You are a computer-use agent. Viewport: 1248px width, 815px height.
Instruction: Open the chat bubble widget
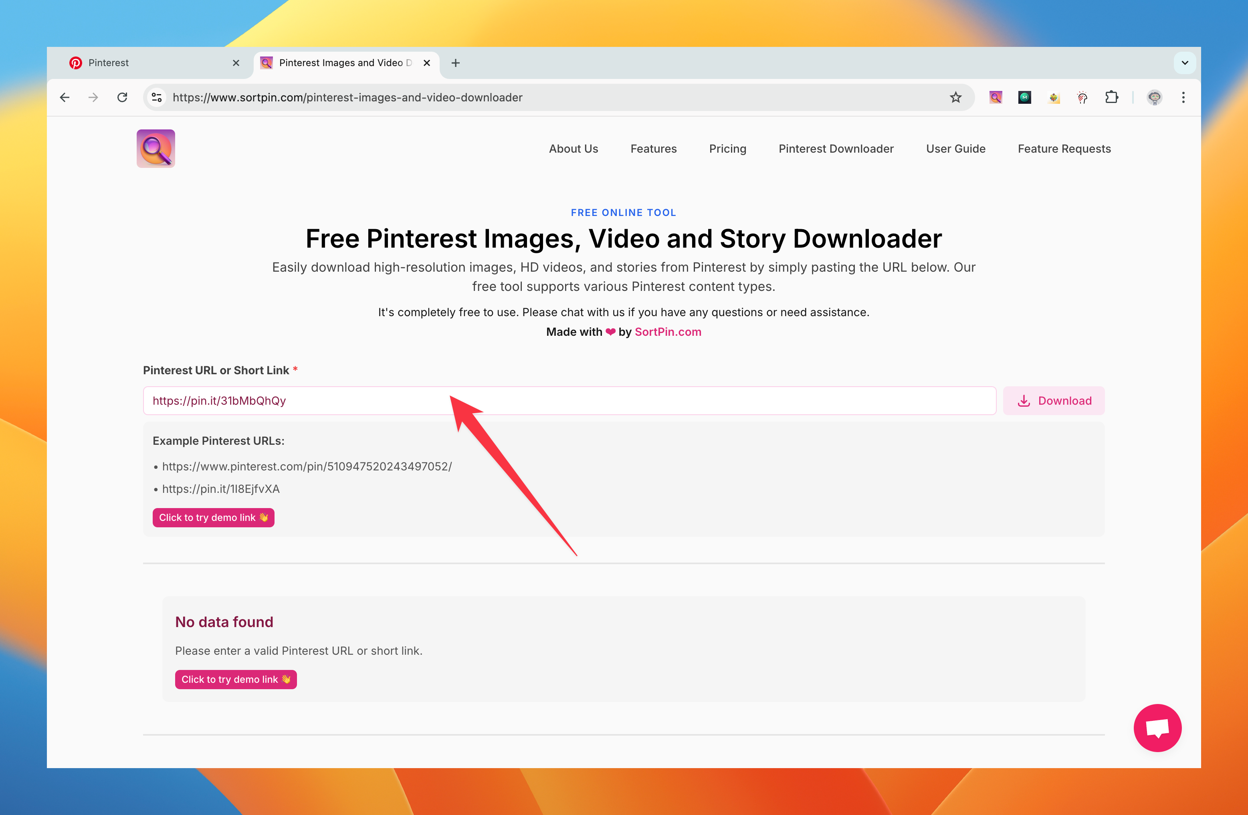pyautogui.click(x=1157, y=728)
